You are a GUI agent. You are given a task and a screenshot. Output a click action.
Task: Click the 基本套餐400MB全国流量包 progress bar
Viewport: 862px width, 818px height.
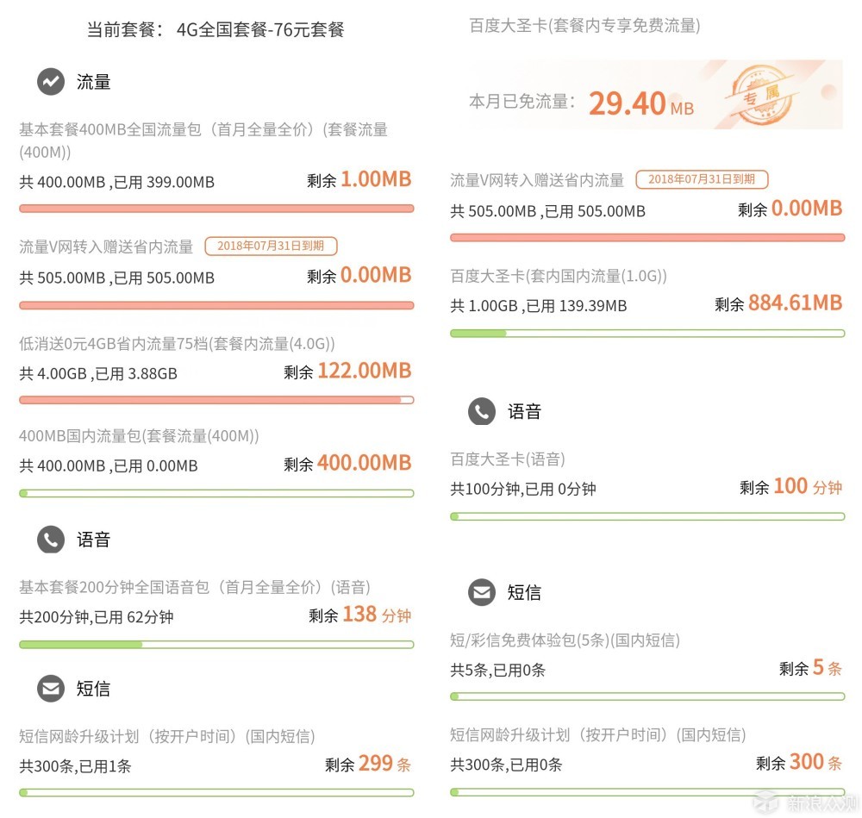216,209
